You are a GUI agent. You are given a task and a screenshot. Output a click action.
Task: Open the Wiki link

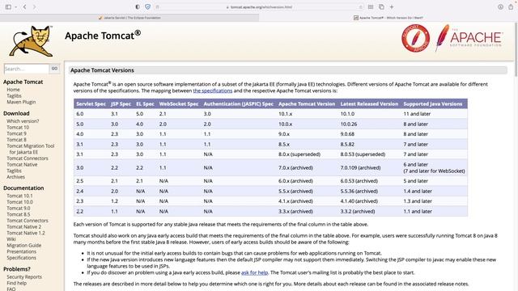[x=11, y=239]
